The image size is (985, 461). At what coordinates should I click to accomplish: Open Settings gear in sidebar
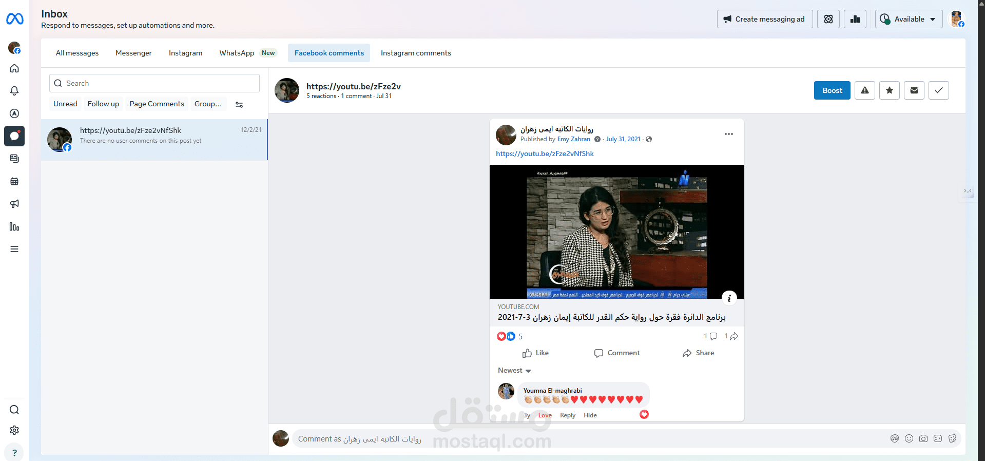tap(14, 430)
